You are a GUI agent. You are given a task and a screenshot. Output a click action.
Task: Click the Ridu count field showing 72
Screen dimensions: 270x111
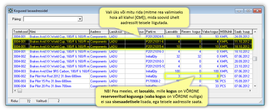(x=25, y=101)
